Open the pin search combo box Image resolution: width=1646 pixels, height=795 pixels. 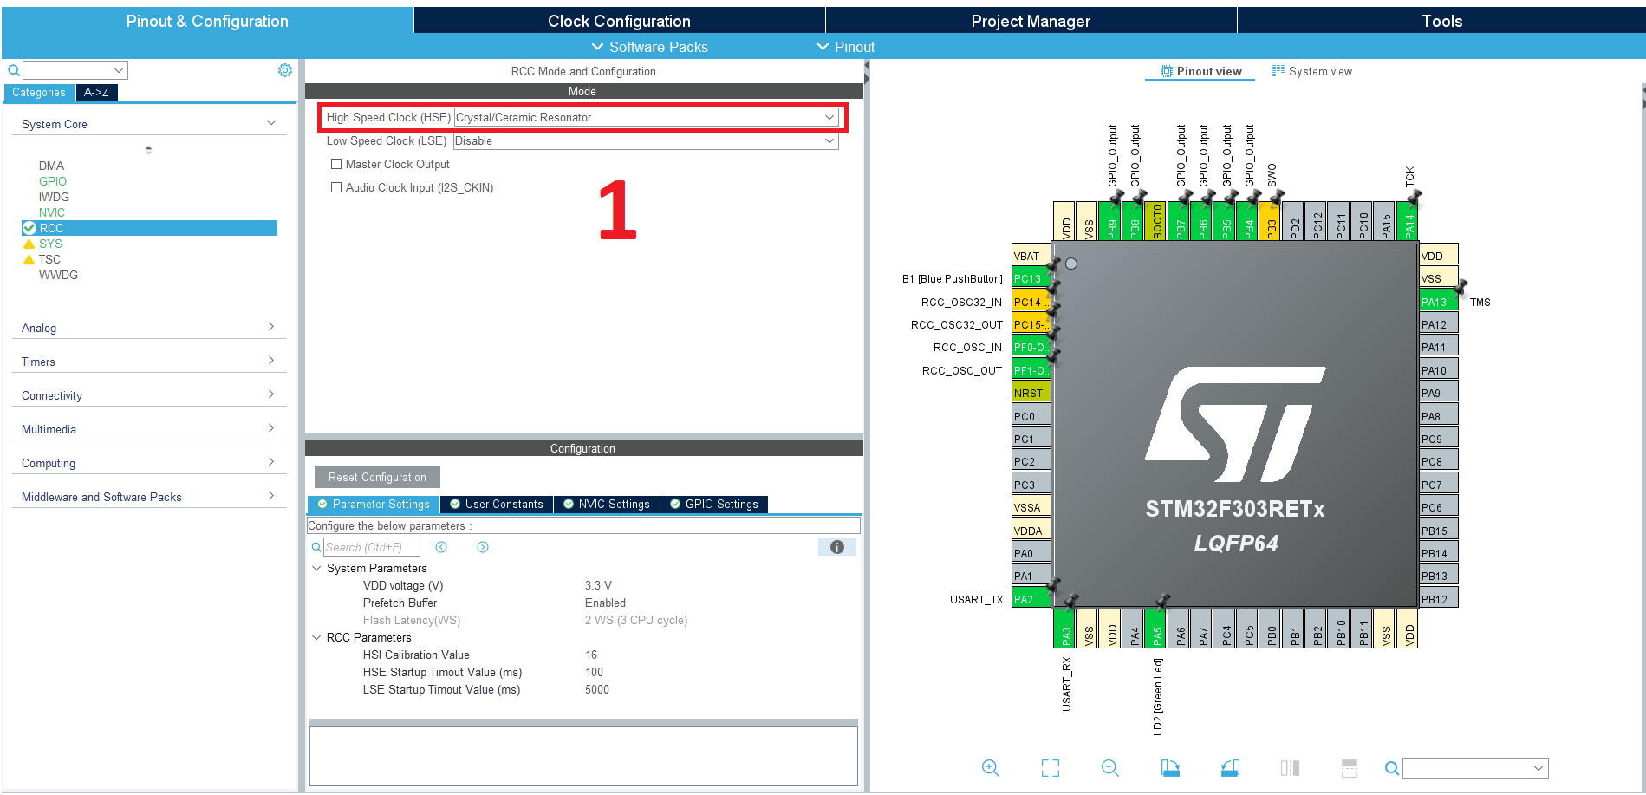pos(1475,768)
